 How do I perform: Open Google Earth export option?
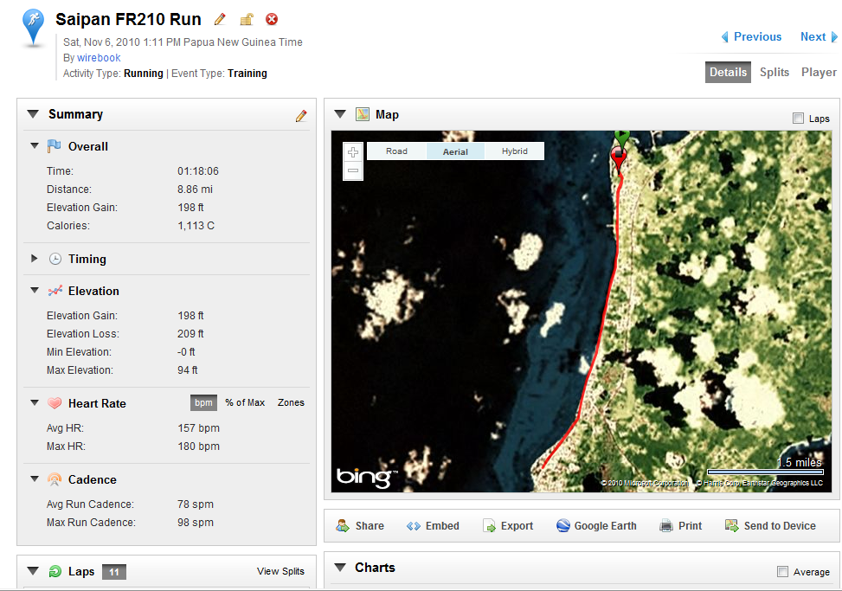[x=596, y=525]
